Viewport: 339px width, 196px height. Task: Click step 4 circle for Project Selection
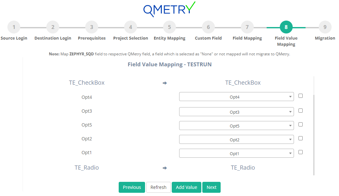(131, 27)
